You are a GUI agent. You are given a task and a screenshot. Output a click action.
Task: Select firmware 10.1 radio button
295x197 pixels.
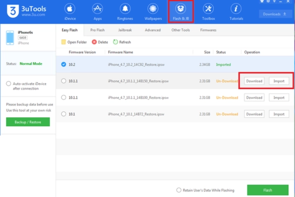coord(63,114)
